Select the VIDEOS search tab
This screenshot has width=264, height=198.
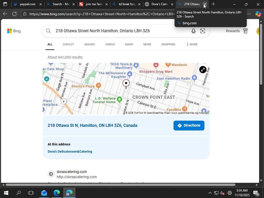click(110, 44)
